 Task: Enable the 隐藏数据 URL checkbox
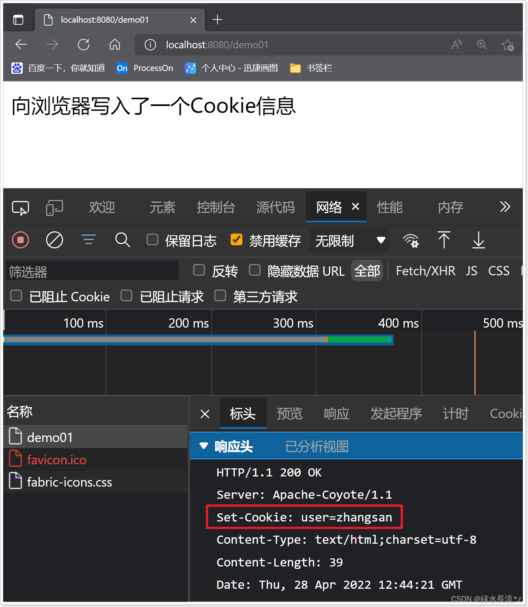(254, 270)
